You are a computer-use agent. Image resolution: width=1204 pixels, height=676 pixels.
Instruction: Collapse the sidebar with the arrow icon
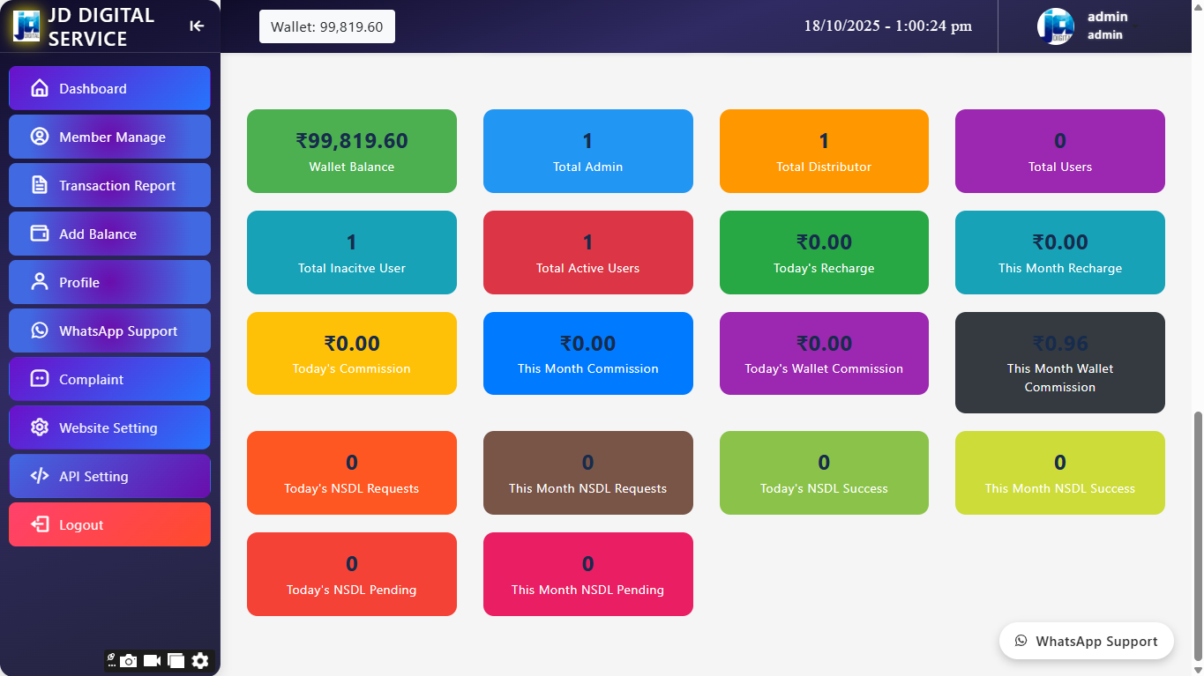197,26
